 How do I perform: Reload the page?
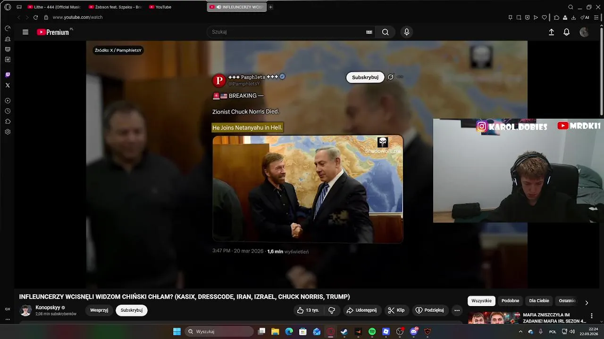(35, 17)
